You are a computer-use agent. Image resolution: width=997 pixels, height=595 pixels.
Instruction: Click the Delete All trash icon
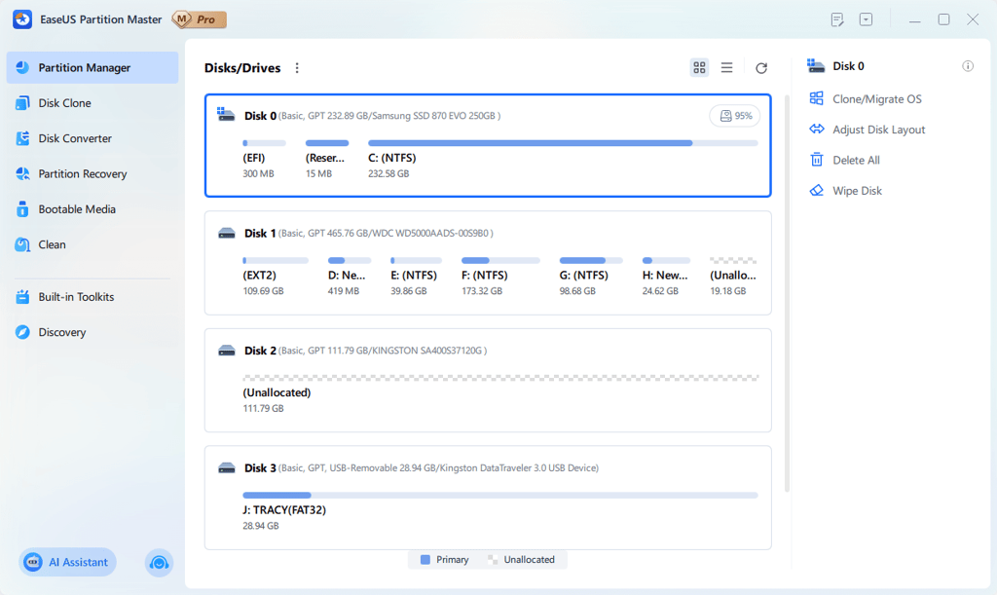[x=817, y=160]
